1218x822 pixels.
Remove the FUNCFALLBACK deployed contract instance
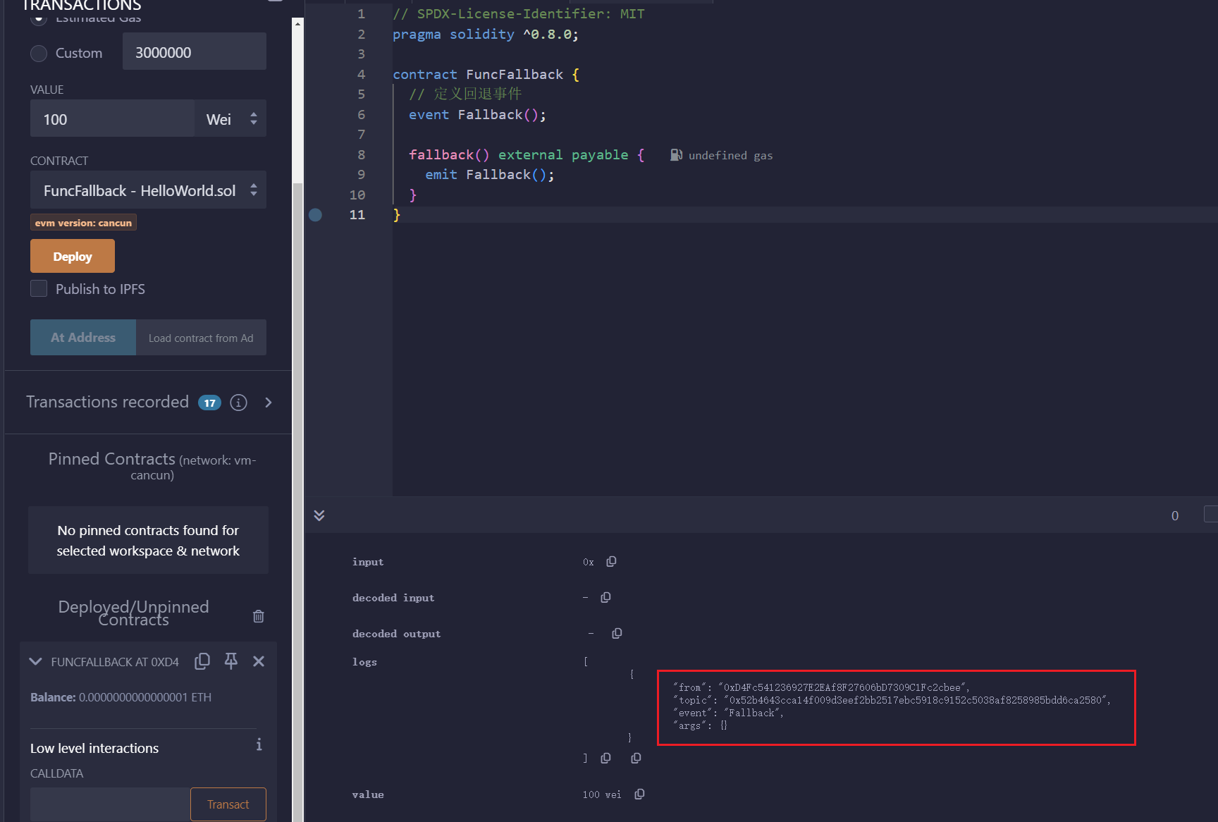(x=259, y=661)
